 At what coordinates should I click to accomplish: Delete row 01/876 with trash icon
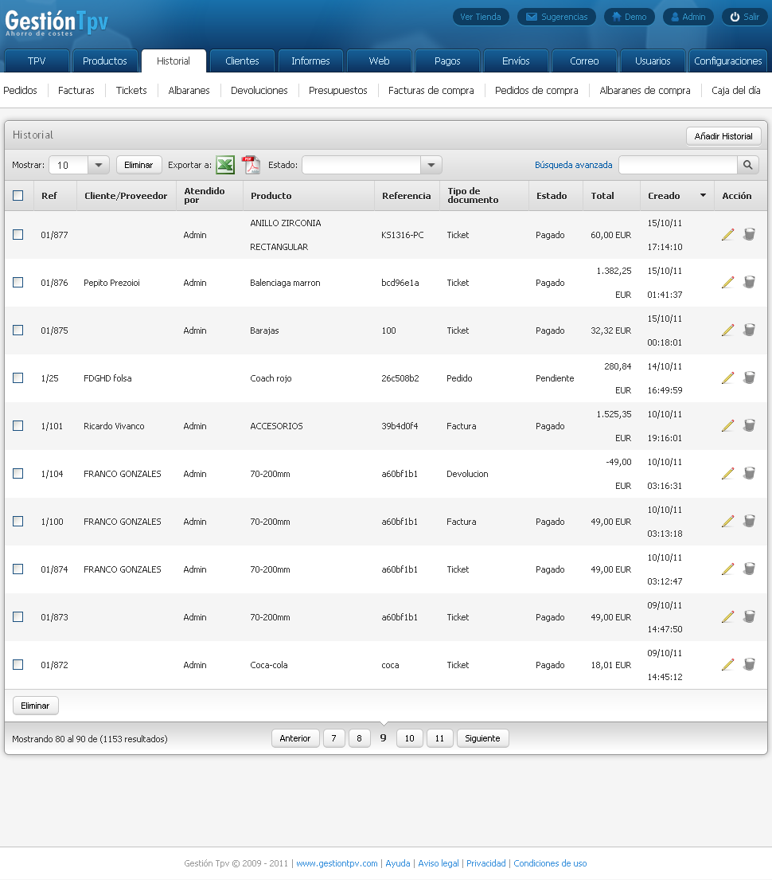[749, 282]
